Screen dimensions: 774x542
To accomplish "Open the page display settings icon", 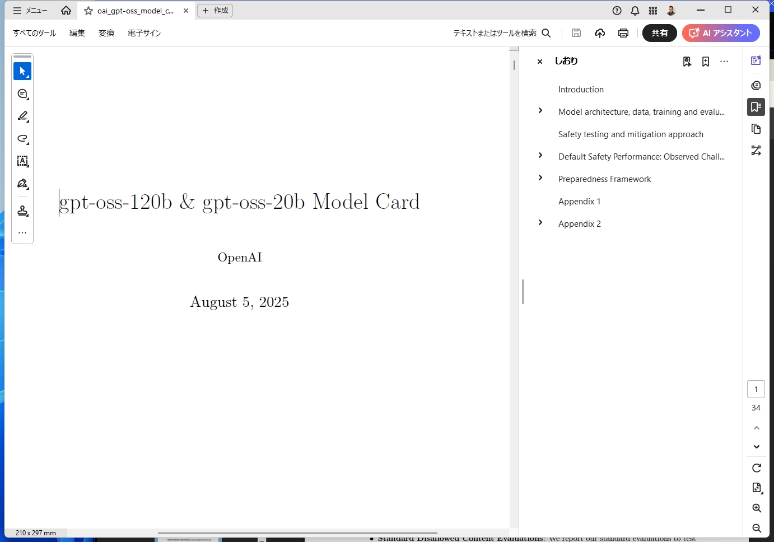I will (x=757, y=488).
